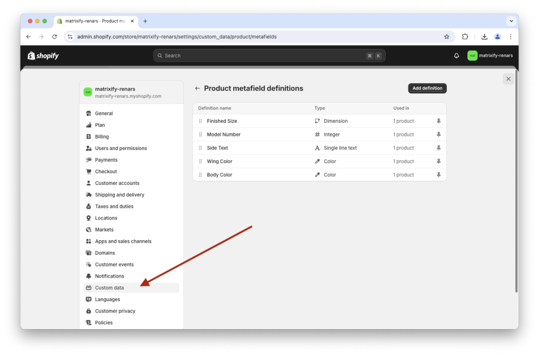Open notifications via the bell icon
The height and width of the screenshot is (356, 539).
[456, 55]
